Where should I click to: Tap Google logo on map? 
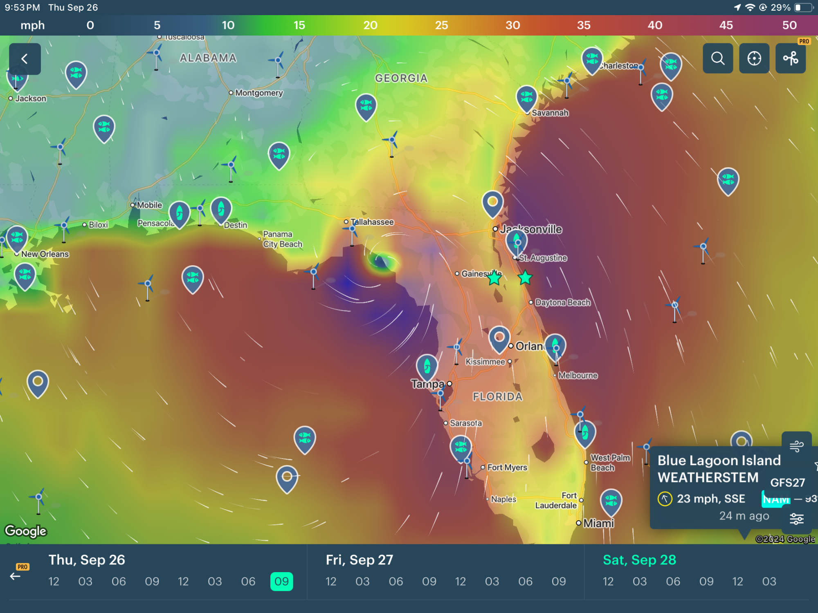pyautogui.click(x=26, y=531)
